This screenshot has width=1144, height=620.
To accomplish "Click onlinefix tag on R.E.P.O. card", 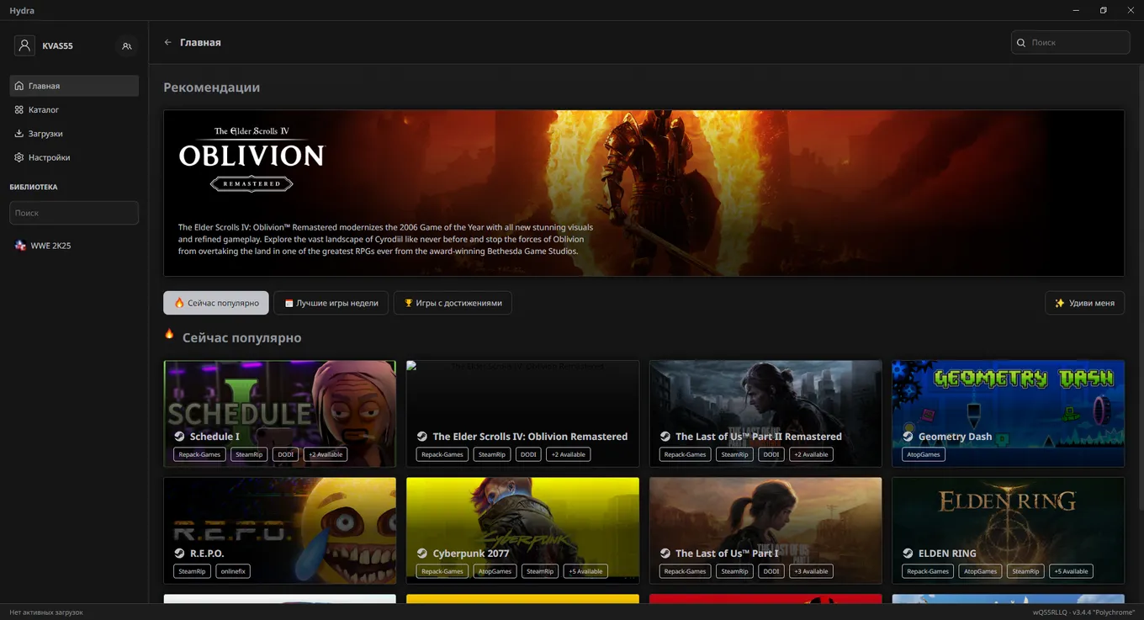I will 233,571.
